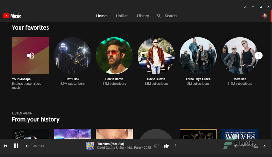Click the "LISTEN AGAIN" label

coord(22,113)
